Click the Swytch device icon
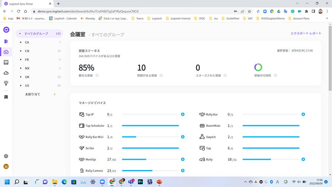Image resolution: width=332 pixels, height=187 pixels. (202, 137)
